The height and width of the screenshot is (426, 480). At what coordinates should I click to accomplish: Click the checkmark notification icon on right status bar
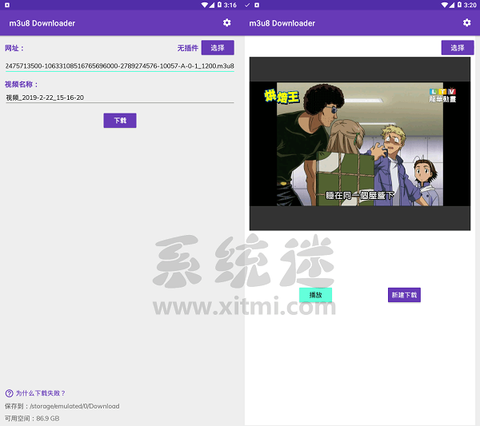tap(247, 5)
